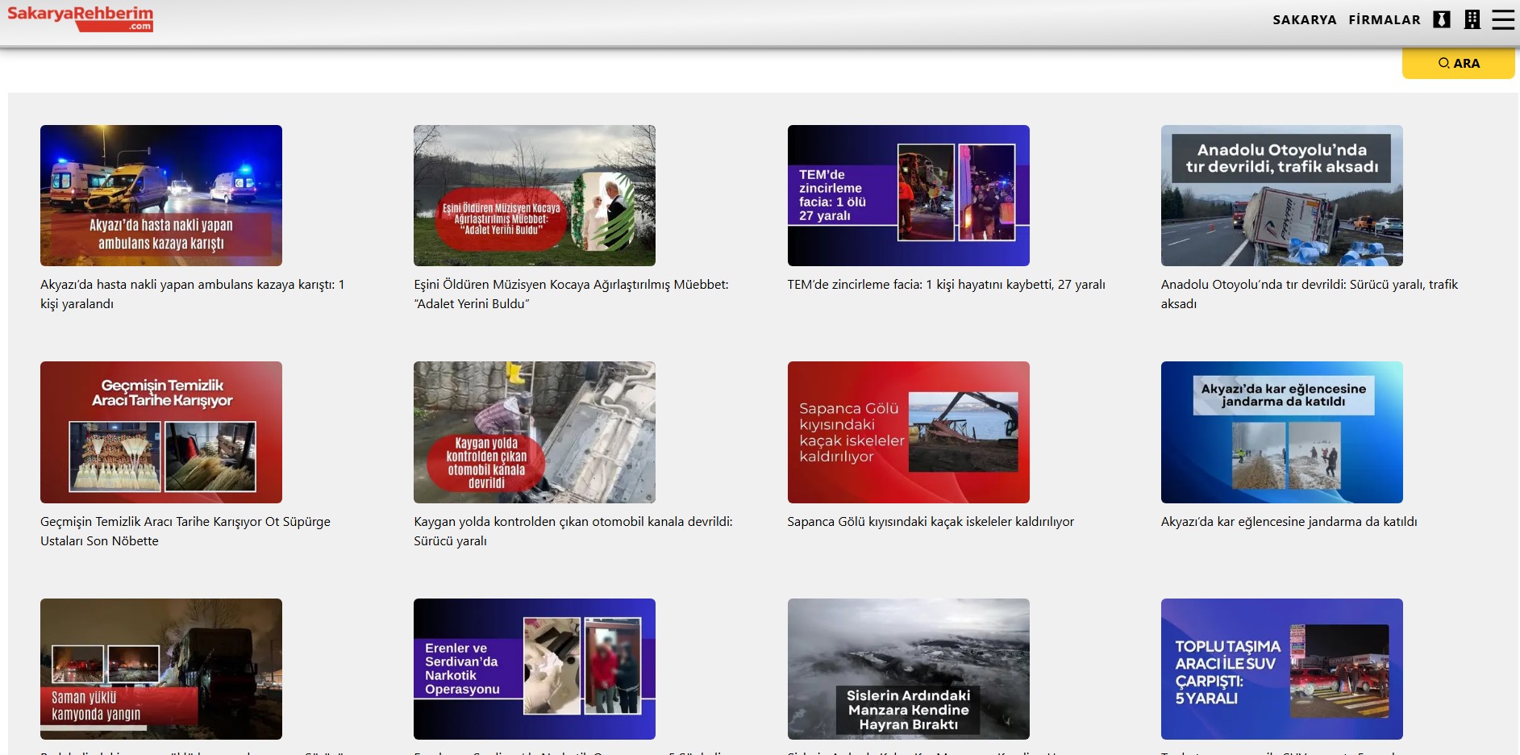Open the TEM'de zincirleme facia headline text

pyautogui.click(x=946, y=285)
